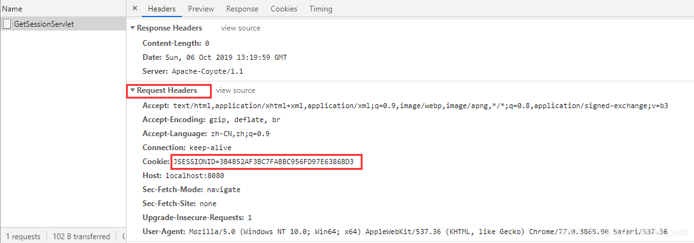The height and width of the screenshot is (243, 694).
Task: Switch to the Preview tab
Action: tap(201, 9)
